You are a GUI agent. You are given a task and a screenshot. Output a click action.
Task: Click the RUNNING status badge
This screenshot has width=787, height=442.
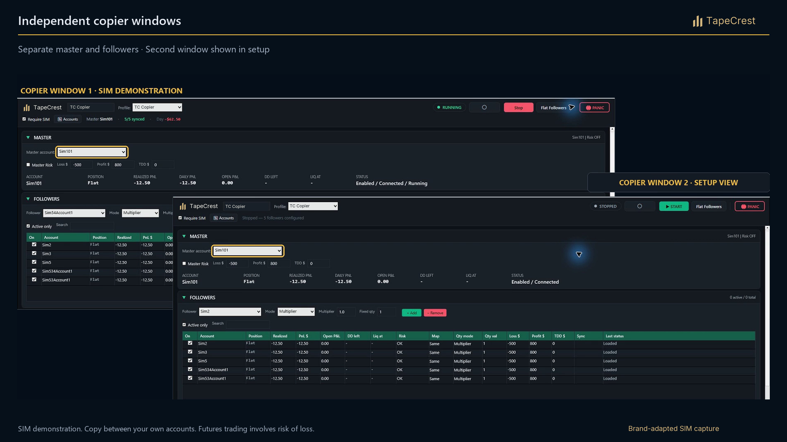coord(449,108)
